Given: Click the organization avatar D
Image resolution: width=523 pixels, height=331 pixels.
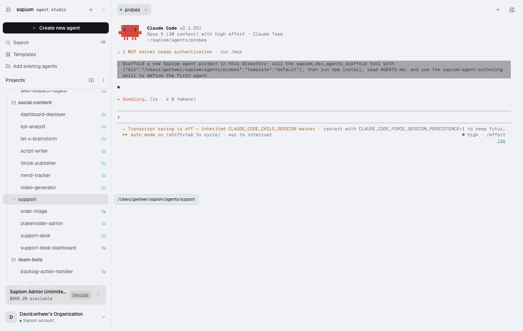Looking at the screenshot, I should click(x=11, y=317).
